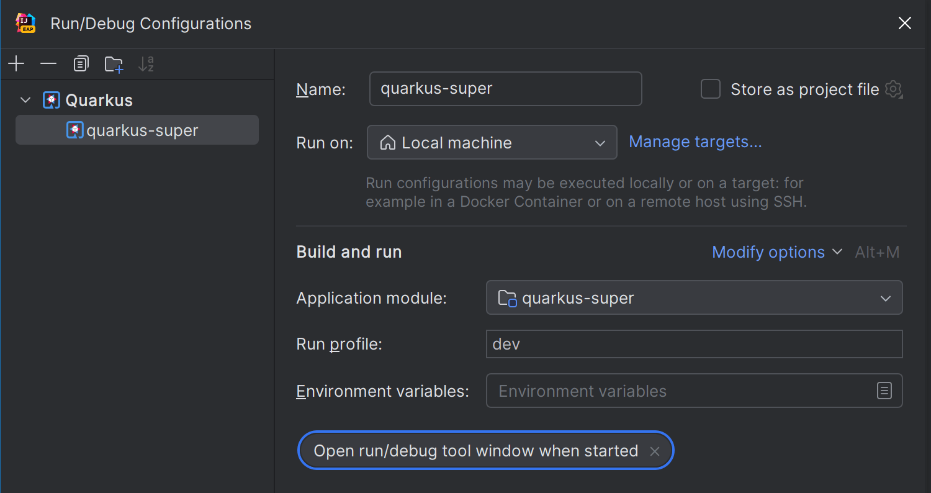This screenshot has height=493, width=931.
Task: Select the Quarkus group node
Action: tap(99, 100)
